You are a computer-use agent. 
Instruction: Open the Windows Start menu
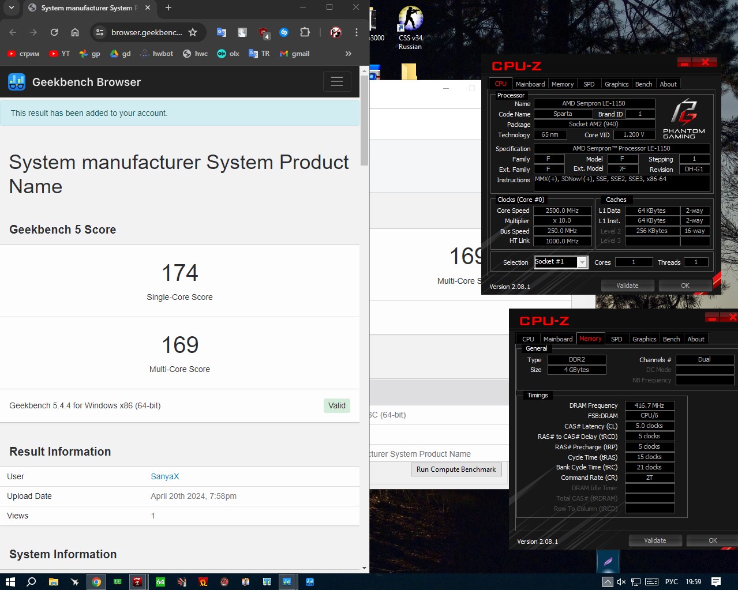coord(10,581)
